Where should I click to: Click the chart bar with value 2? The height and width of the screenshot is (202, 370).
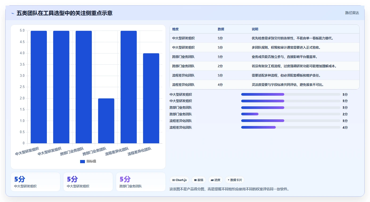[x=106, y=121]
